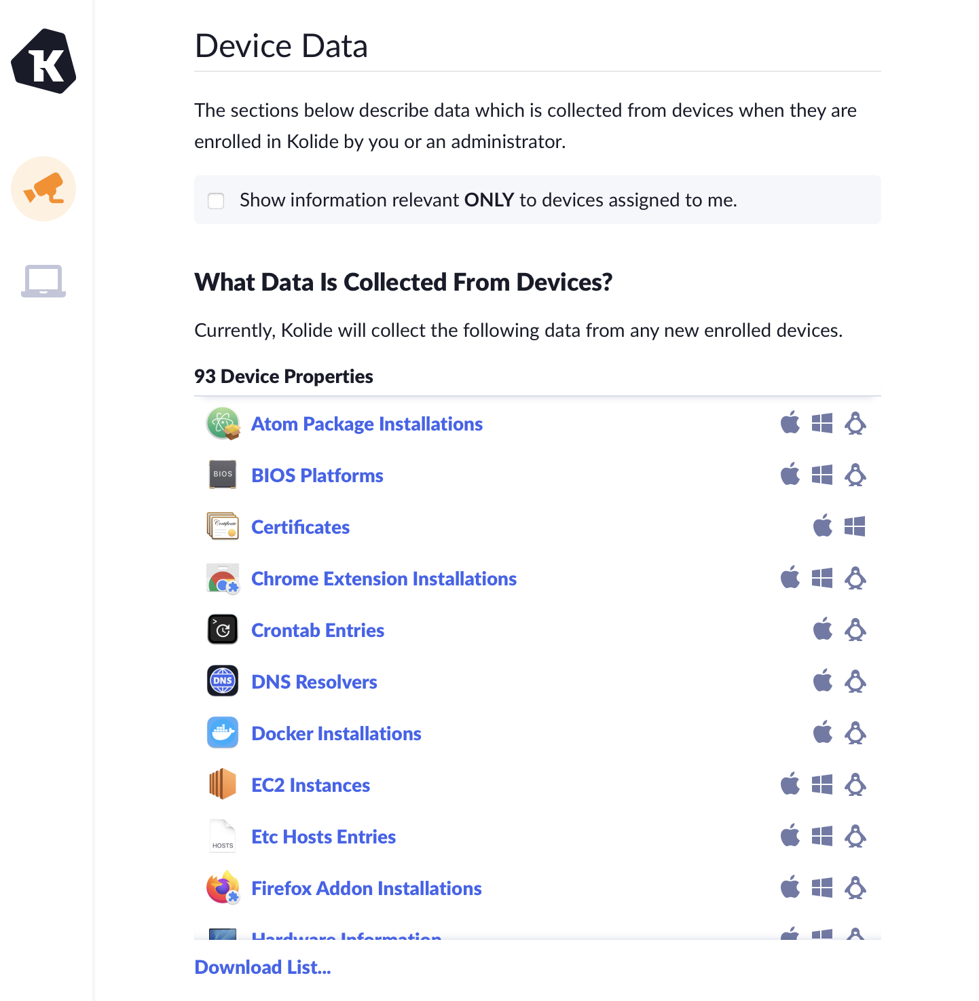Open the Atom Package Installations link
The image size is (979, 1001).
pos(367,424)
